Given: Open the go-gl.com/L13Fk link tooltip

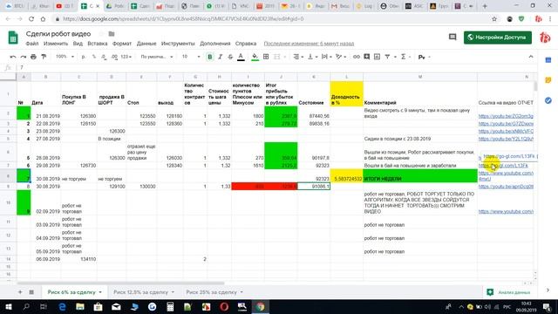Looking at the screenshot, I should pyautogui.click(x=510, y=156).
